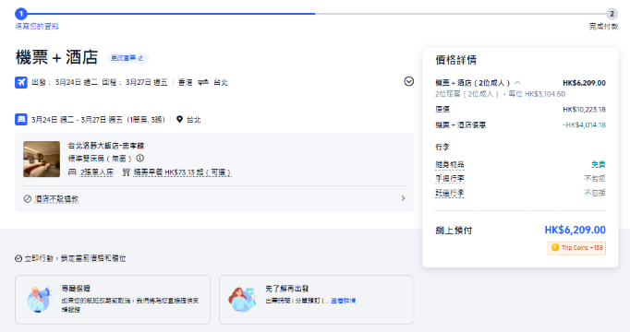Click the blue hotel bed icon
This screenshot has width=630, height=332.
pos(21,120)
